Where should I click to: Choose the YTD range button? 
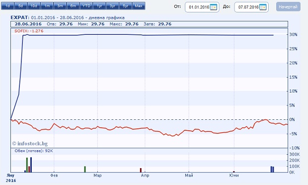click(86, 6)
